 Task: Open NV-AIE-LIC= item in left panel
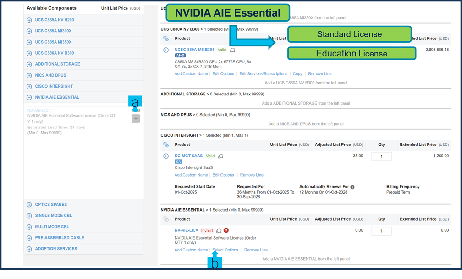click(x=39, y=110)
